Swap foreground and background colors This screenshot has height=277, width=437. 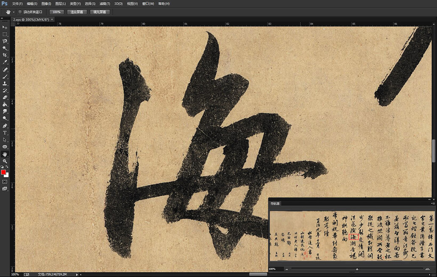click(7, 166)
